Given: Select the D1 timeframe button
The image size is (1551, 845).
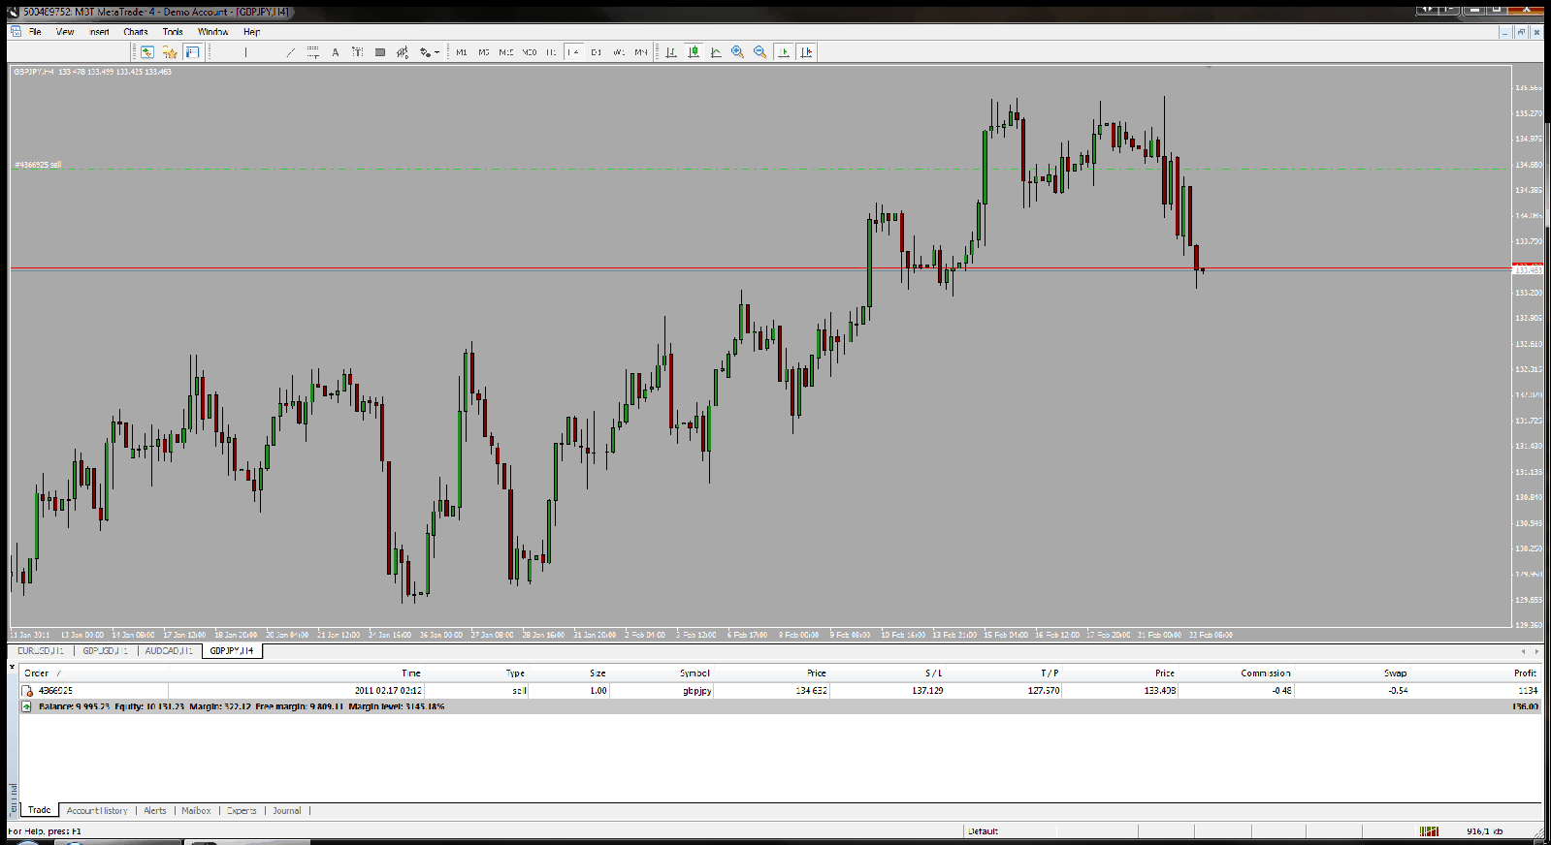Looking at the screenshot, I should pos(596,52).
